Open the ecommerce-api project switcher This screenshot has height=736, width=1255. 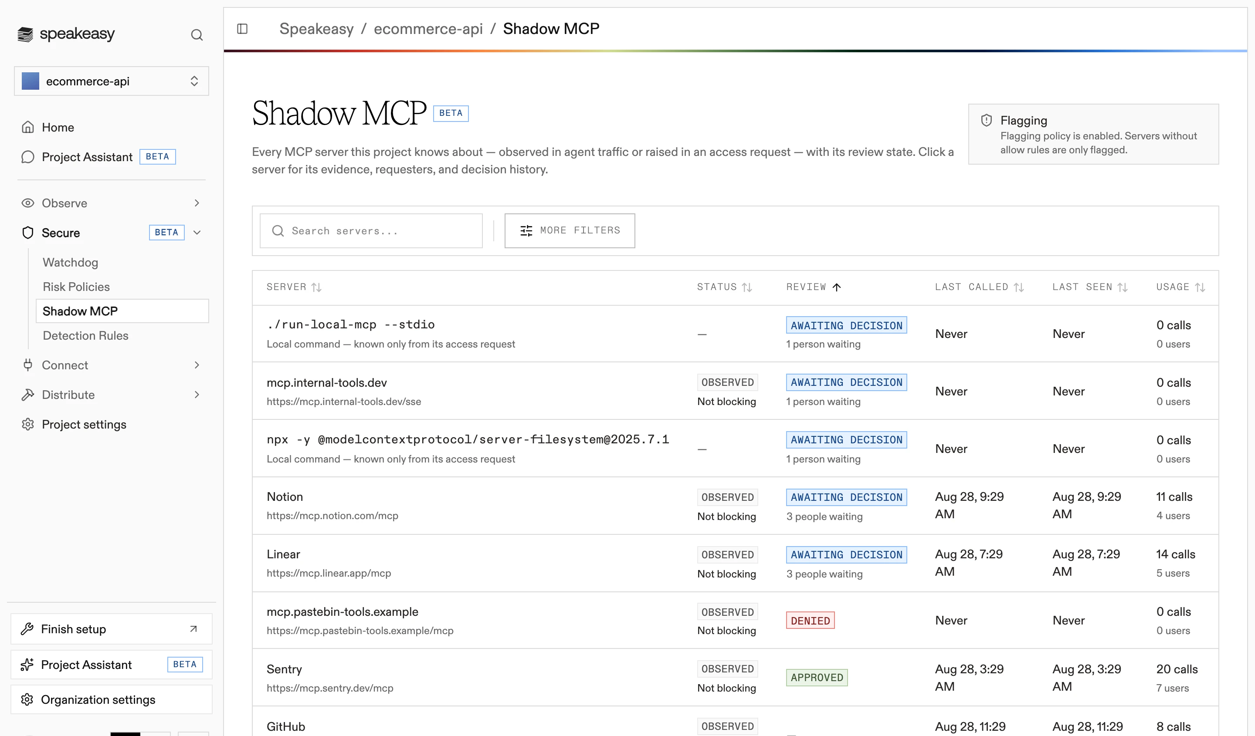112,81
